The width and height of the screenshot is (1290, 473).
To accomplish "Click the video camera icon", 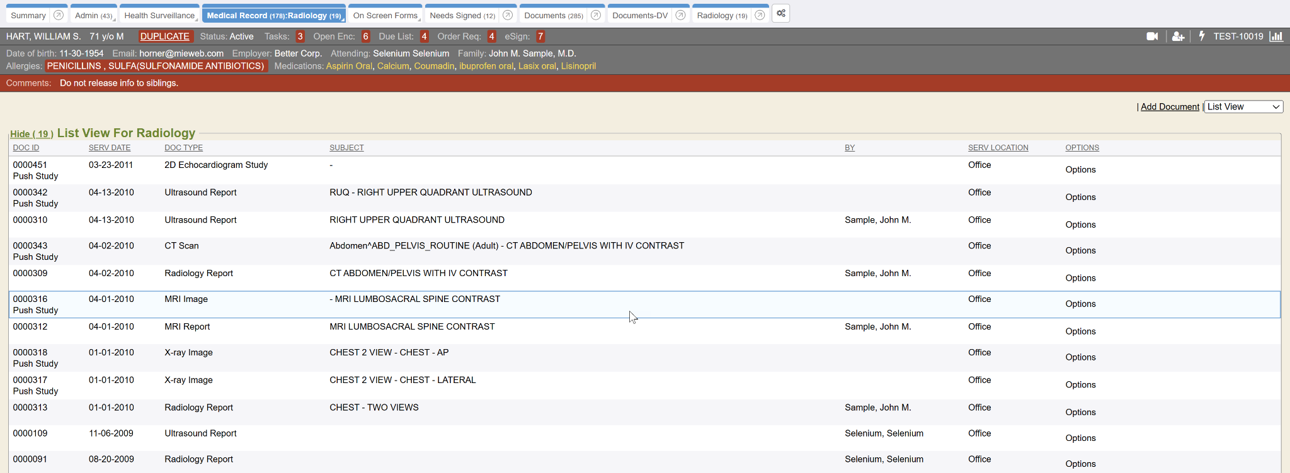I will coord(1152,36).
